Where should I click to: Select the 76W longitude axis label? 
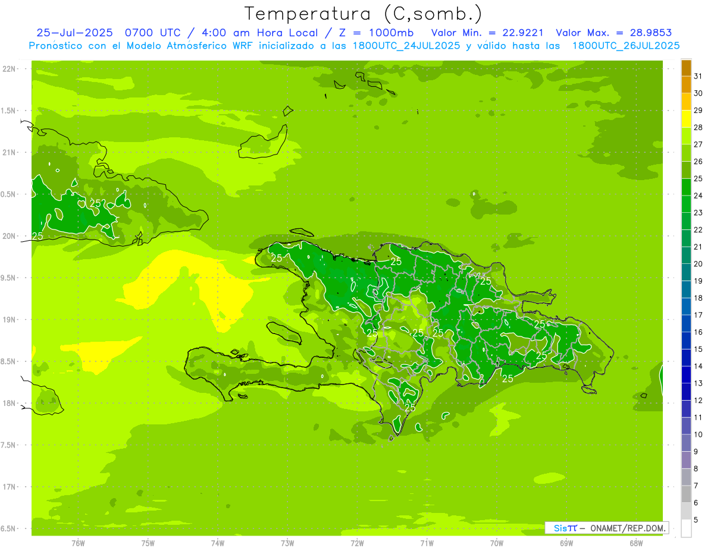tap(78, 543)
